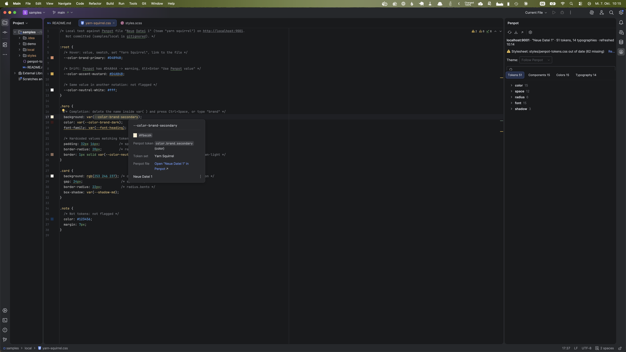Open the run toolbar more-actions menu
Screen dimensions: 626x352
pyautogui.click(x=570, y=13)
